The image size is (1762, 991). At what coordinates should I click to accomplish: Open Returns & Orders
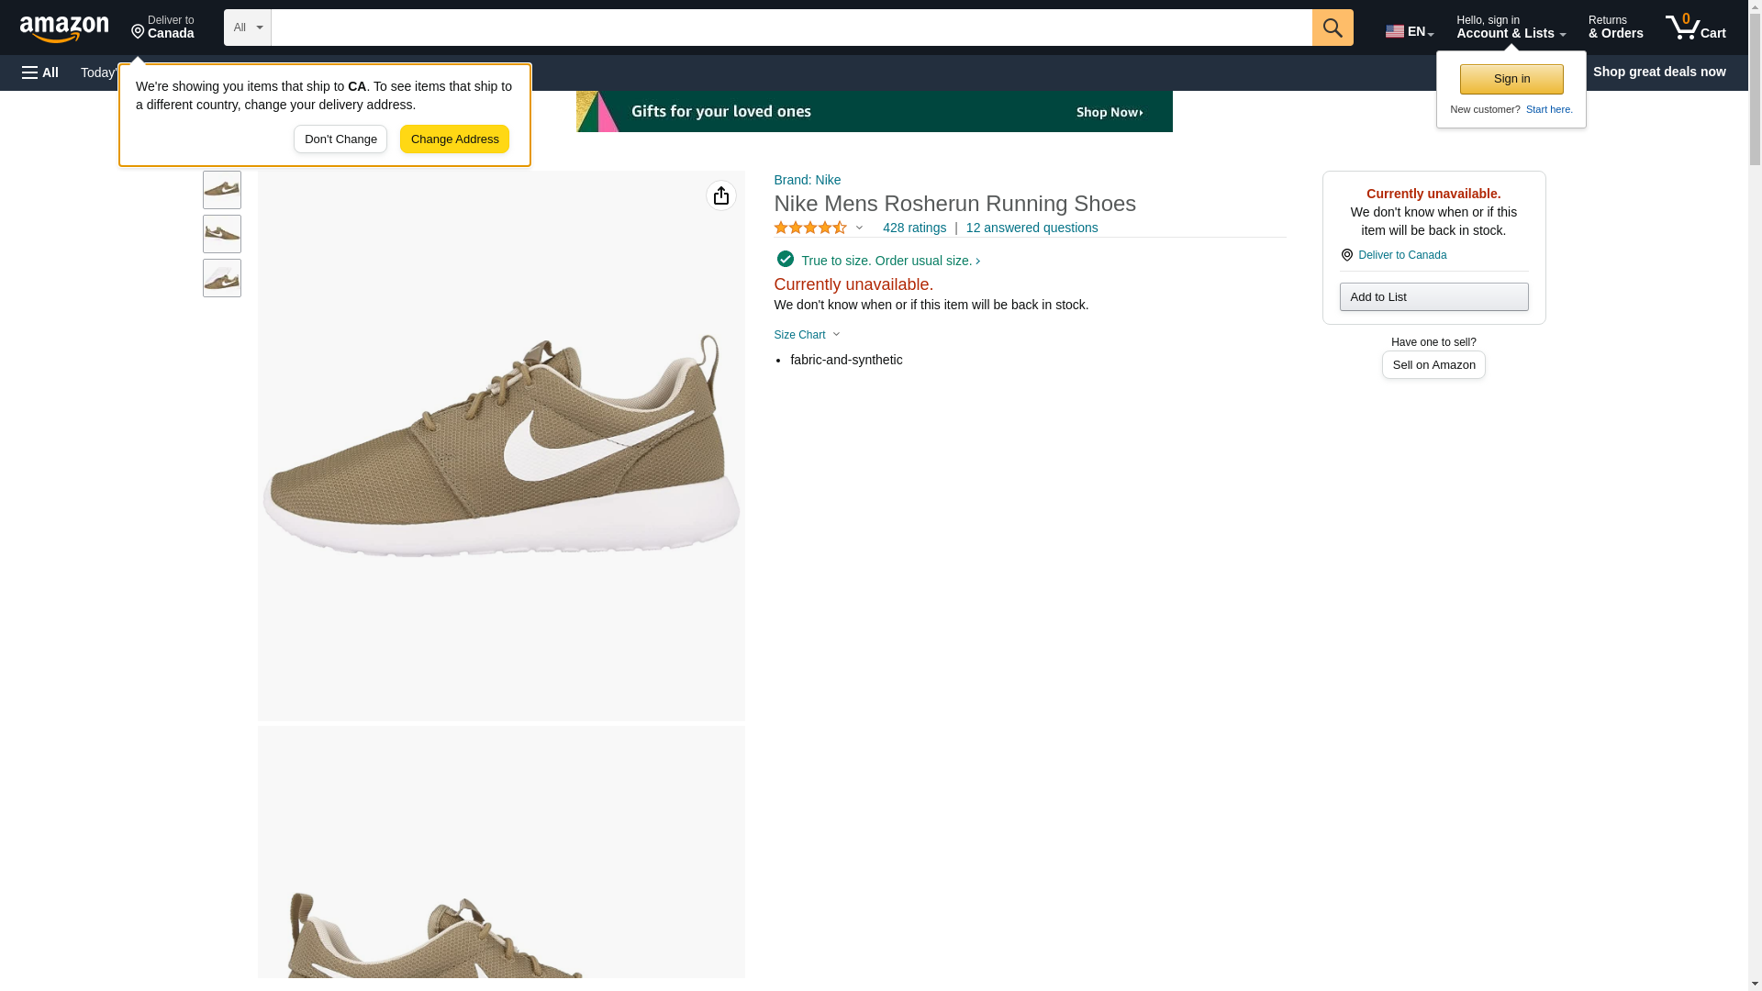pos(1615,28)
